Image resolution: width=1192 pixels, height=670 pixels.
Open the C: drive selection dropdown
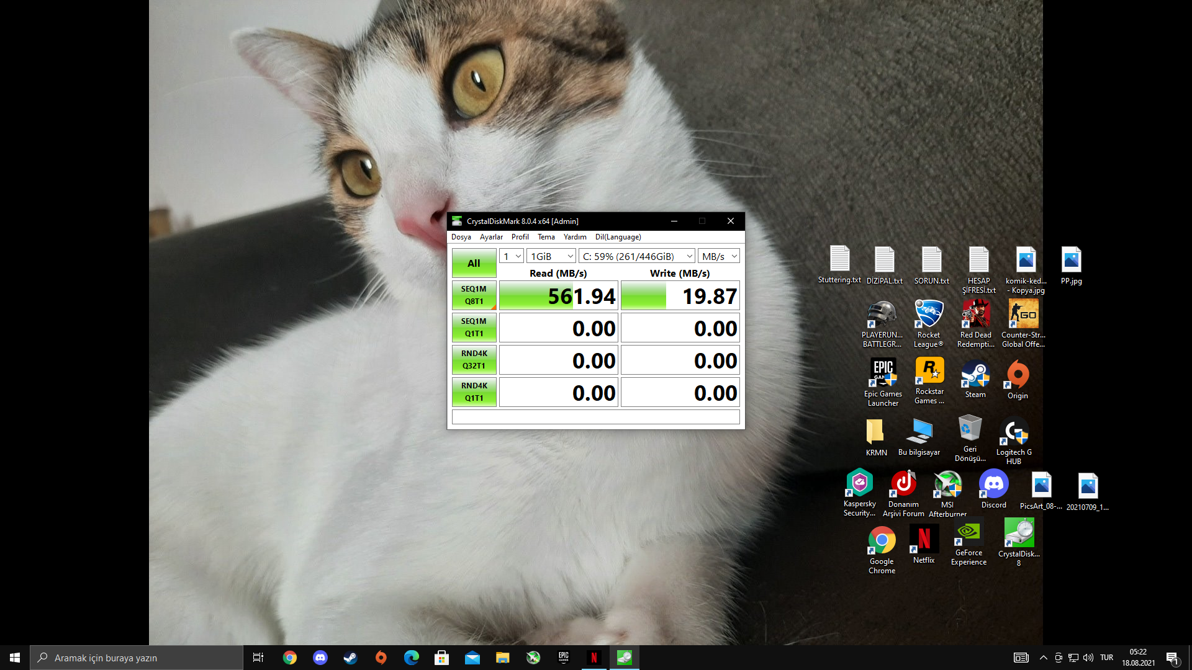[x=637, y=256]
